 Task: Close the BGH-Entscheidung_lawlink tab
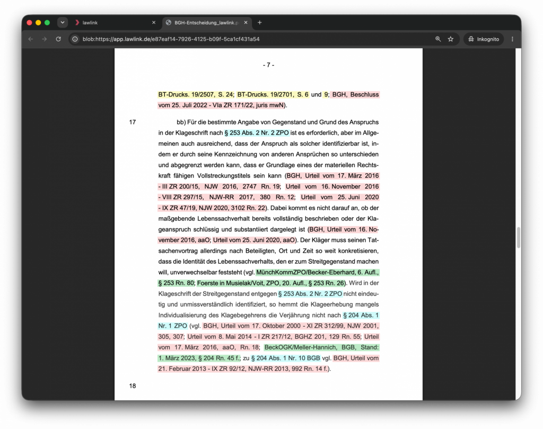[x=246, y=22]
